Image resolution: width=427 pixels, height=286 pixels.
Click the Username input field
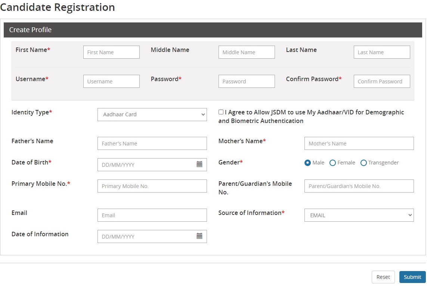tap(111, 82)
